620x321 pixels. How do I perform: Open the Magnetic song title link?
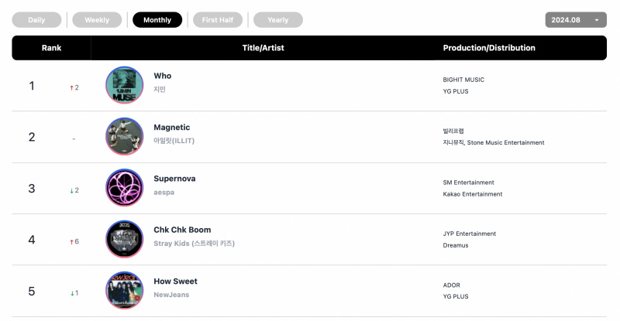pyautogui.click(x=171, y=127)
